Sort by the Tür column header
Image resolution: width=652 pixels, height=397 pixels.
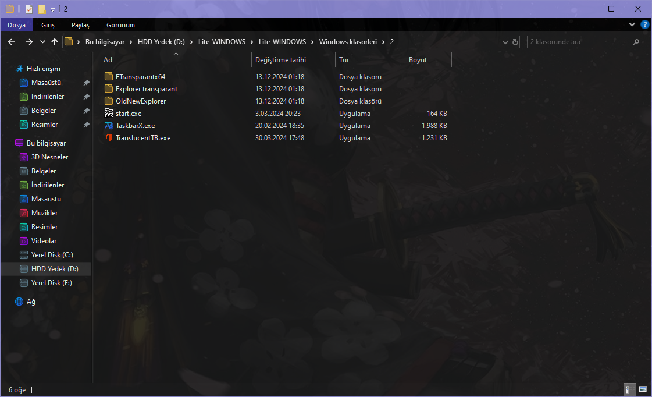344,60
